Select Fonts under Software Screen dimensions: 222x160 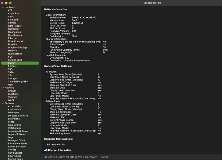coord(11,122)
